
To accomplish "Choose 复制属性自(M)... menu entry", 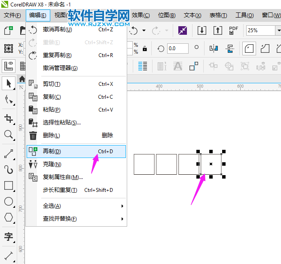I will click(76, 177).
